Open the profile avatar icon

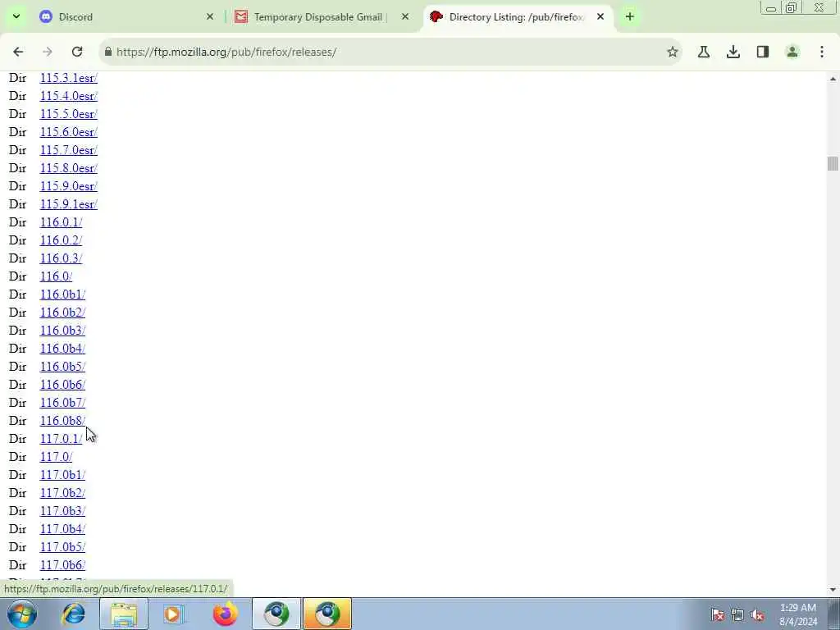point(792,52)
